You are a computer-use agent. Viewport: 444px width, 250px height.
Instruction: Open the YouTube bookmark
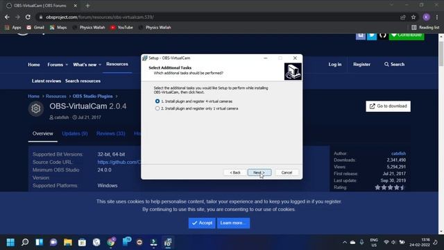pos(122,28)
